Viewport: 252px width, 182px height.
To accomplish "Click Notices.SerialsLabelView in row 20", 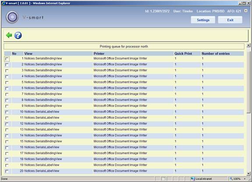I will (x=42, y=171).
